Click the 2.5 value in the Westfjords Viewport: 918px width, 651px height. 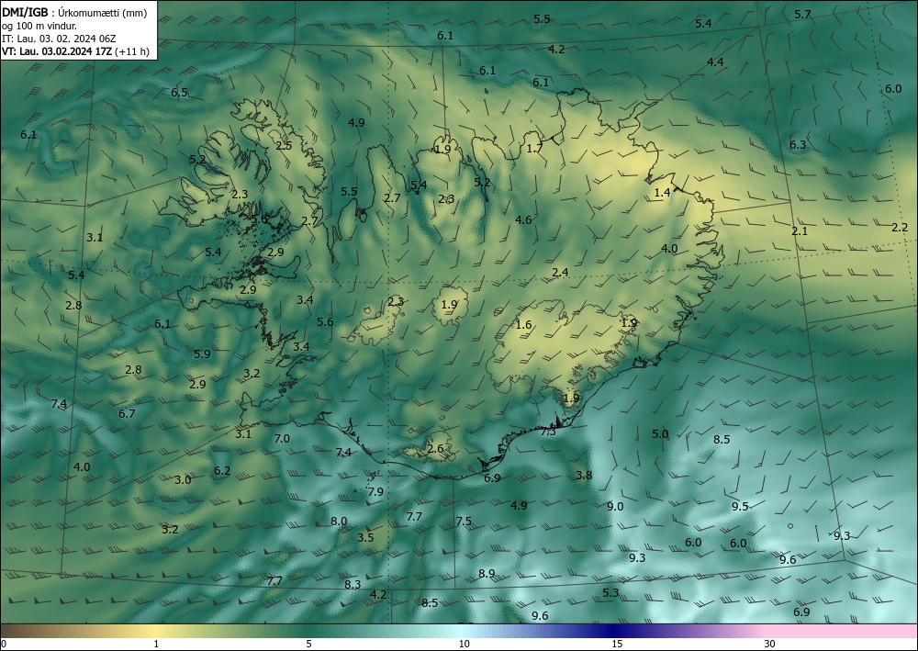click(284, 146)
